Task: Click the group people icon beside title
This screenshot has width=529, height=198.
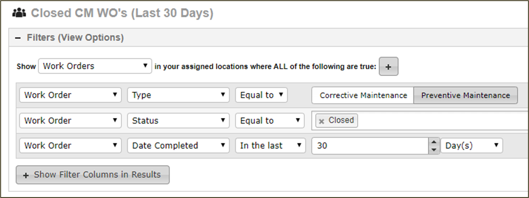Action: point(19,13)
